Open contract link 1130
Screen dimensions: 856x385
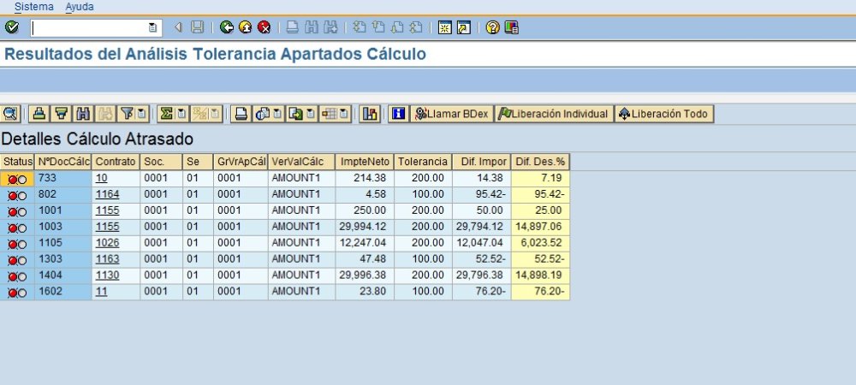pos(108,275)
